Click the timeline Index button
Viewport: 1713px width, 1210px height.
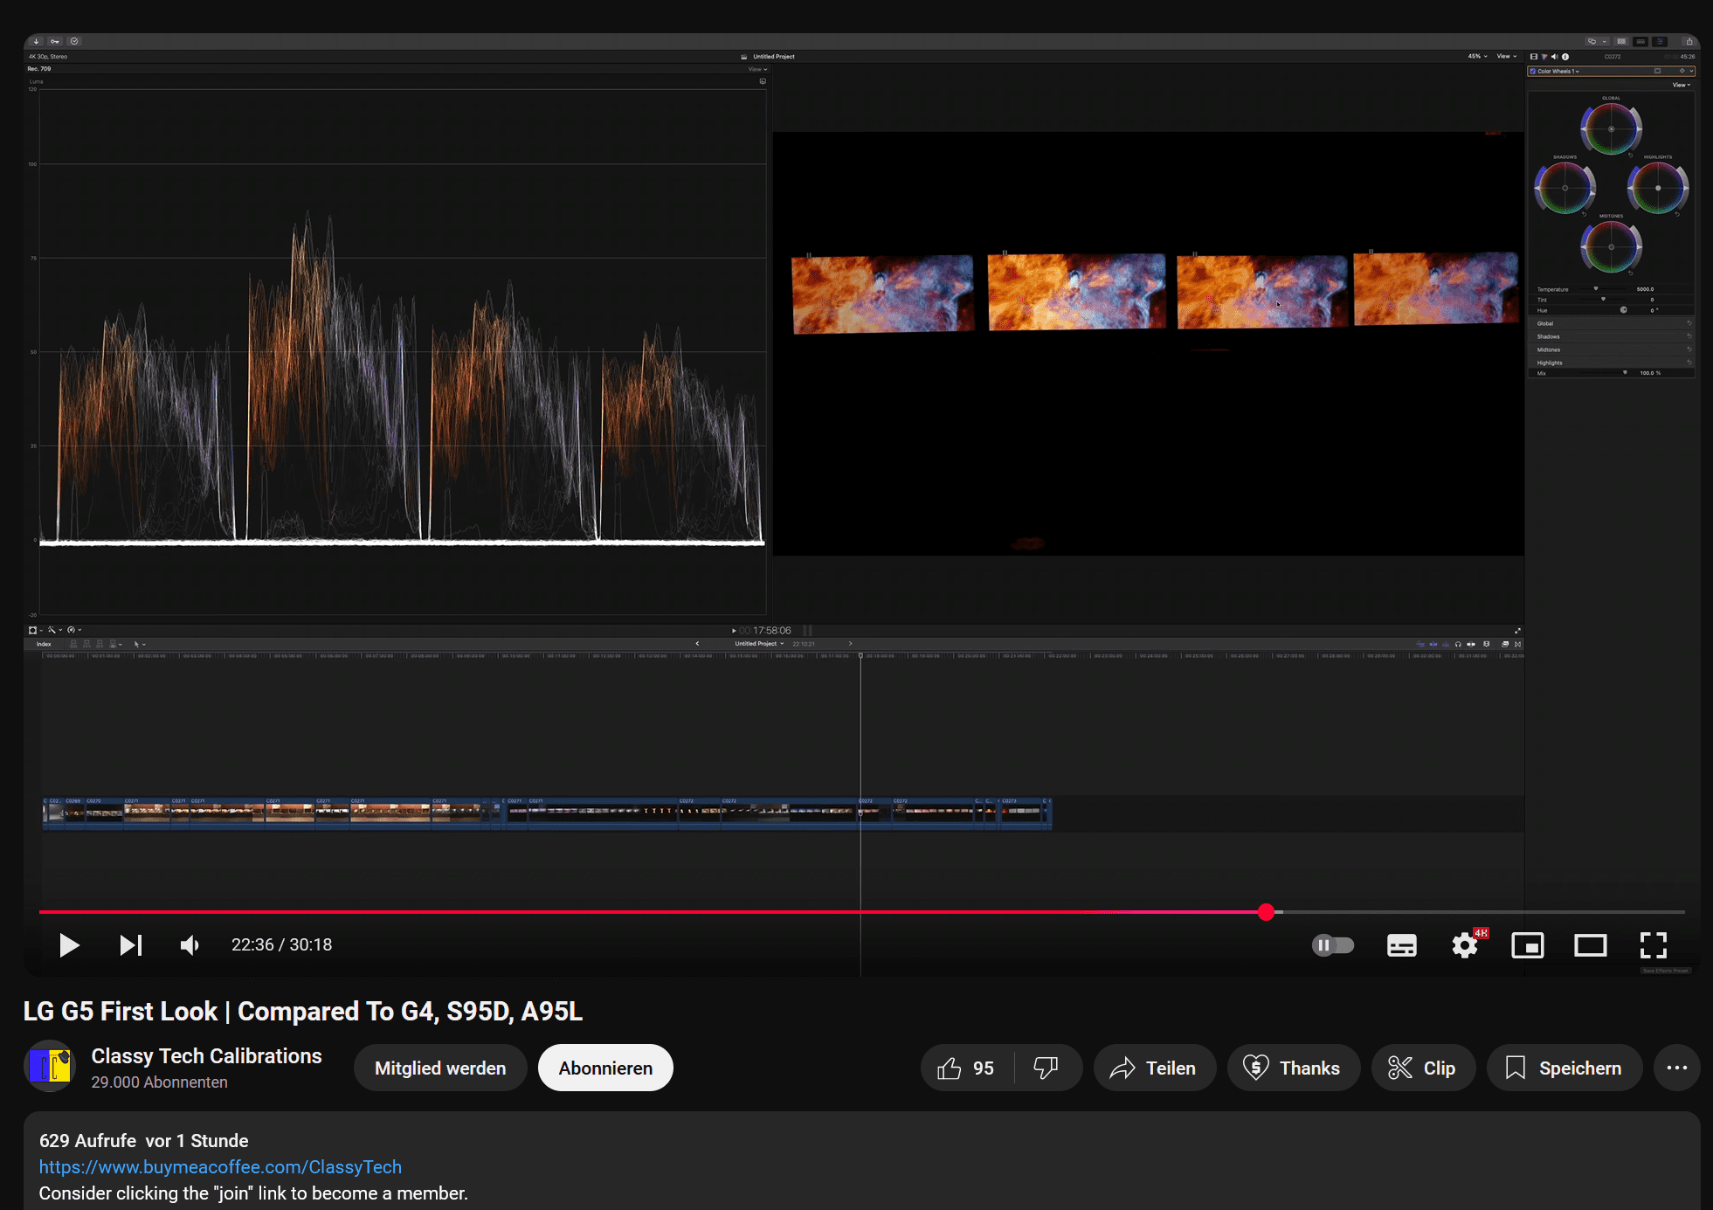pyautogui.click(x=44, y=644)
